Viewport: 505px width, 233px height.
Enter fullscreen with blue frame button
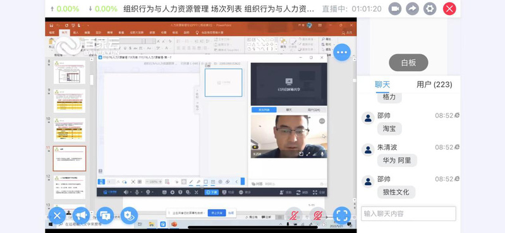(342, 215)
